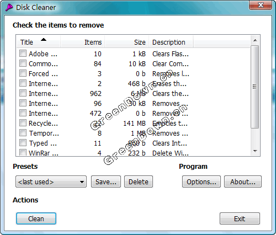Sort list by Size column header

pos(127,42)
